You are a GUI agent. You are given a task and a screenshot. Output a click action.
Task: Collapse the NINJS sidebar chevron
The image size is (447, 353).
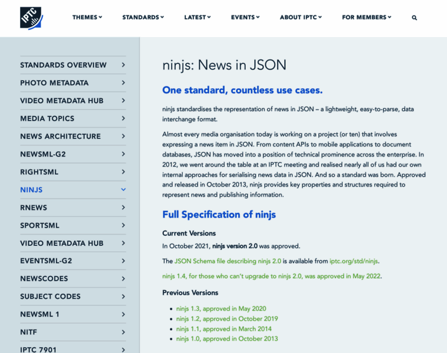[x=123, y=189]
